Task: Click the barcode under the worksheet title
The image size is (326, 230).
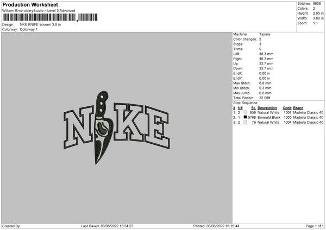Action: (x=50, y=17)
